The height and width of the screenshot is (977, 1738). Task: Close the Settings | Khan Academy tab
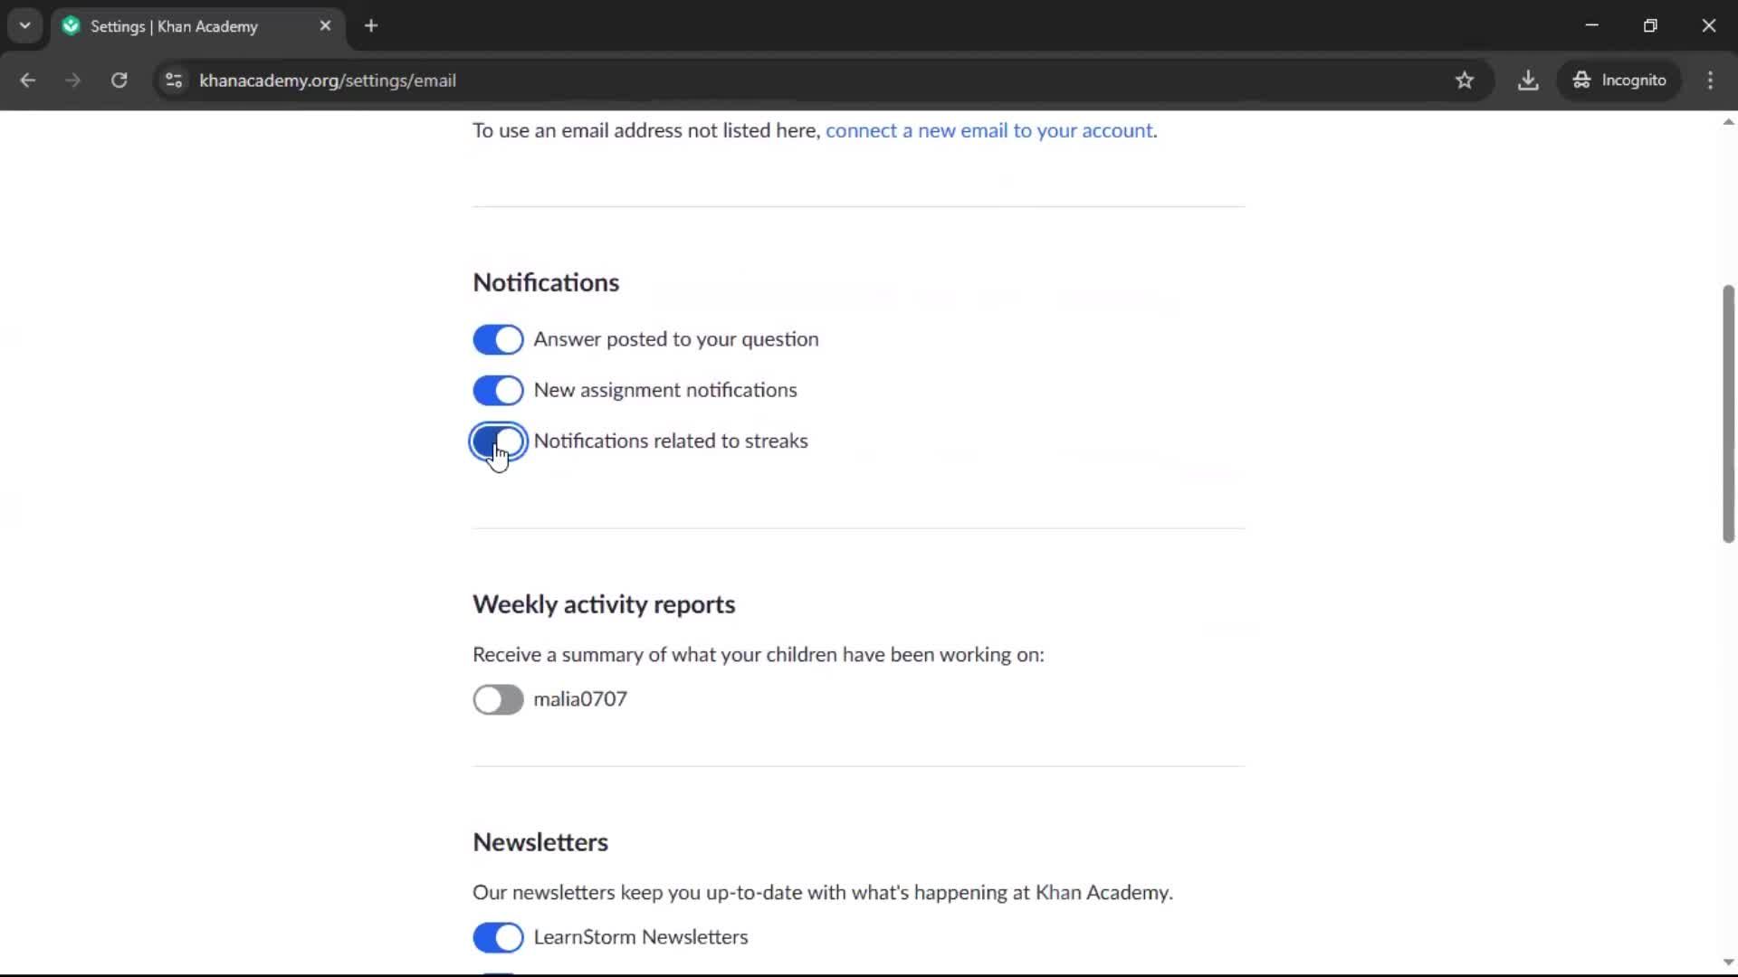[x=325, y=26]
